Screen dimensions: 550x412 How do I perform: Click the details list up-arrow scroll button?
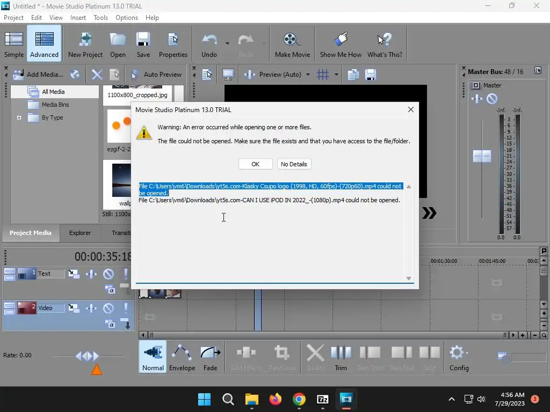409,186
